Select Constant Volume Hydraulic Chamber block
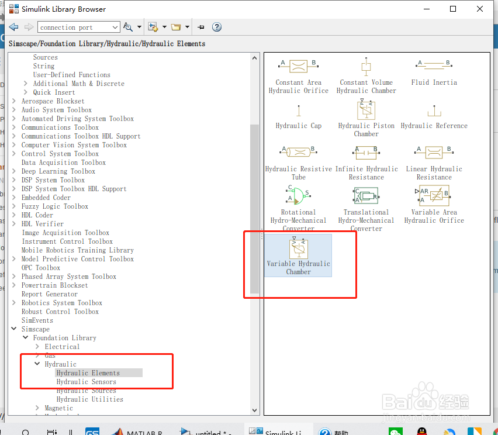Image resolution: width=498 pixels, height=435 pixels. (x=366, y=76)
